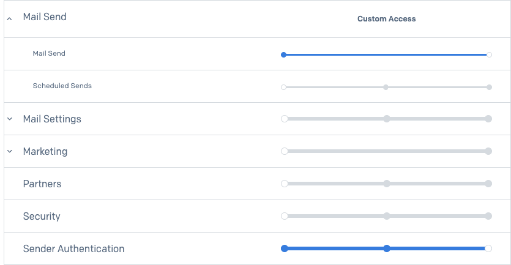Set Mail Send slider to full access
The width and height of the screenshot is (511, 265).
tap(489, 54)
